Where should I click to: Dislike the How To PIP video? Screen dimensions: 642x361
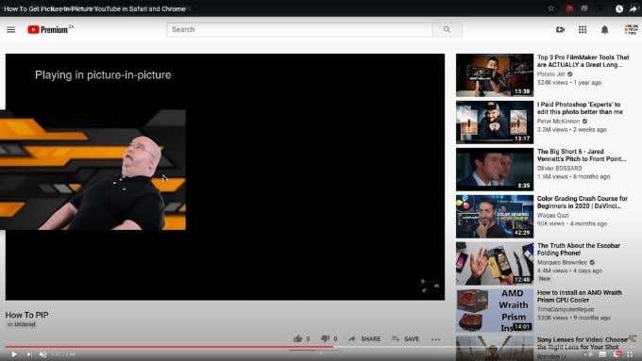[329, 338]
